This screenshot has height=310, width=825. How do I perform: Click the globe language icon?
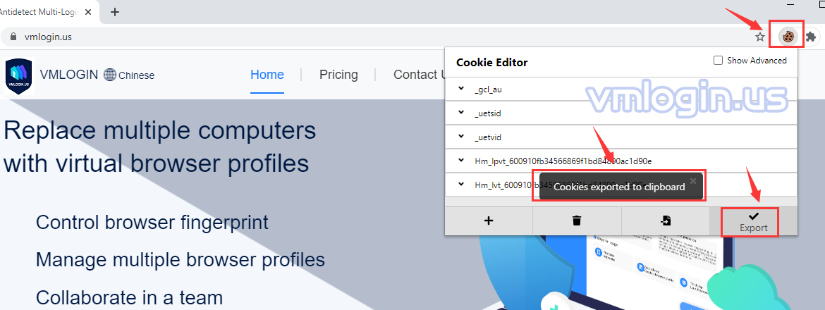coord(110,75)
